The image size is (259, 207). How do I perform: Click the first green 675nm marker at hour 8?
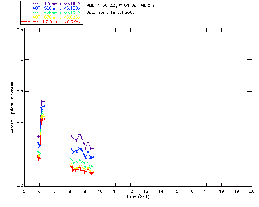71,158
